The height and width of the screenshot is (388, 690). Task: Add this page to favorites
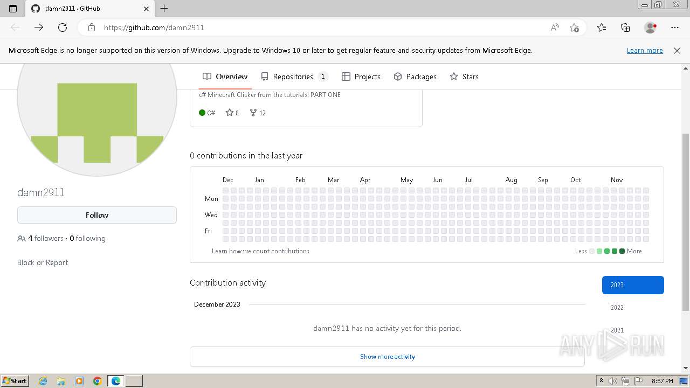tap(574, 27)
